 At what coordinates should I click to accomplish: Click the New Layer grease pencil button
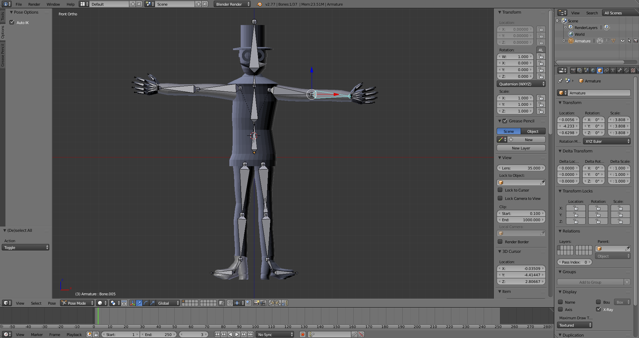pyautogui.click(x=521, y=148)
